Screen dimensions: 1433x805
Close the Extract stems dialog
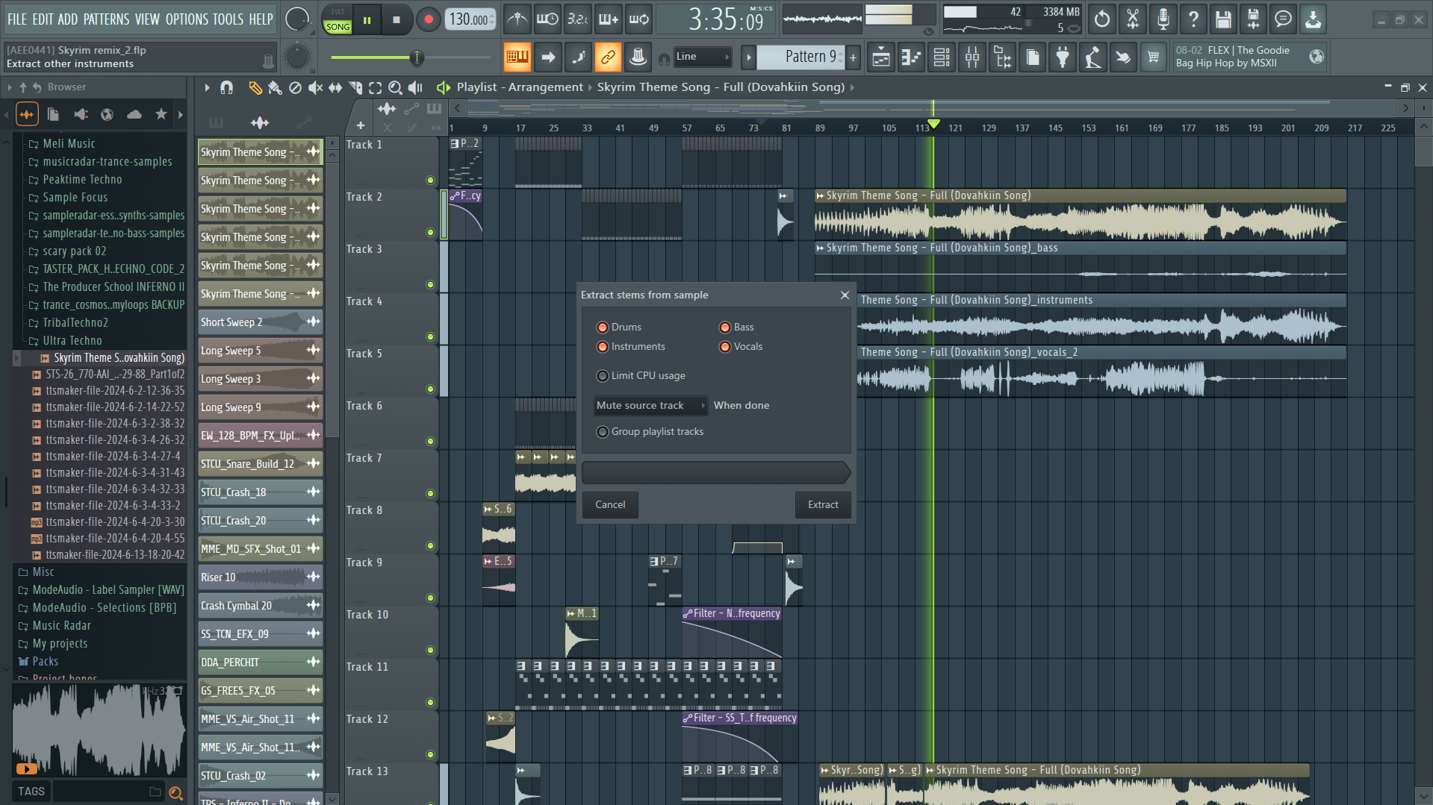(x=845, y=295)
